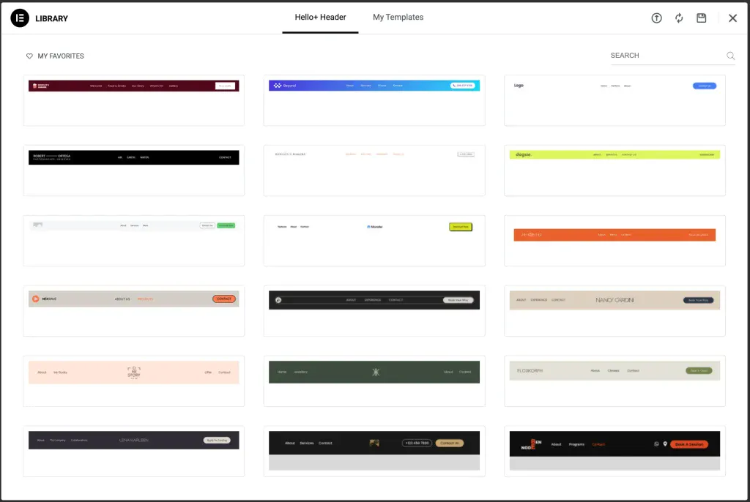Click the Elementor logo icon
750x502 pixels.
20,18
